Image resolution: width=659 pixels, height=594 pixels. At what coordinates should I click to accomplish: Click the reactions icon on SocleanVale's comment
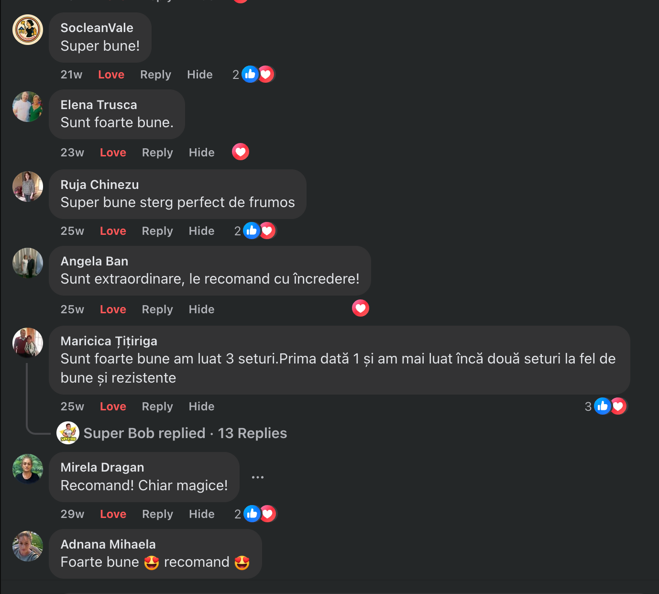pyautogui.click(x=258, y=74)
